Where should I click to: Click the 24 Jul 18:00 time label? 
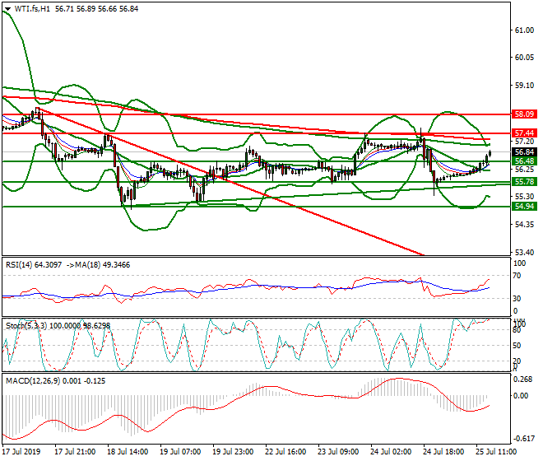click(443, 452)
